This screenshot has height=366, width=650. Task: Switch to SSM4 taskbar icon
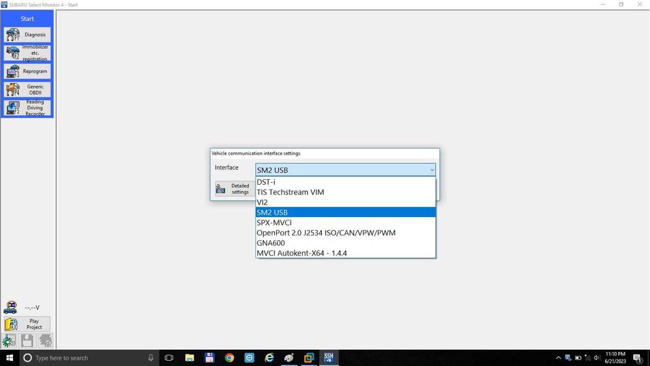(329, 358)
